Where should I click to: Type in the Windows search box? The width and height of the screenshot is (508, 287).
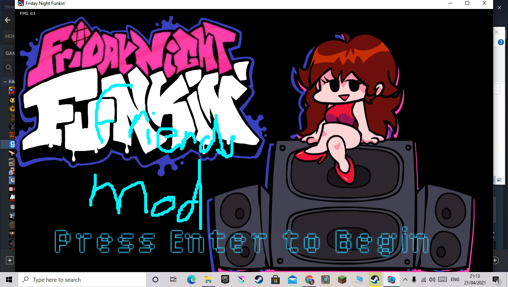(82, 280)
